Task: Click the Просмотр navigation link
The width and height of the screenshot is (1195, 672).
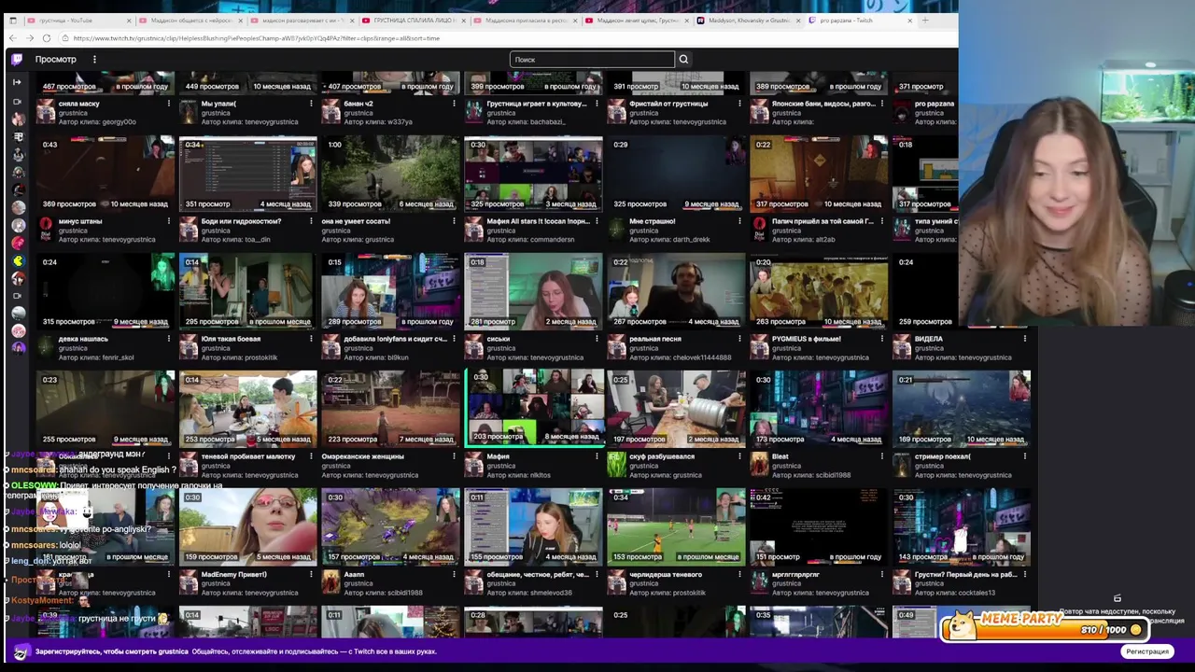Action: click(x=56, y=59)
